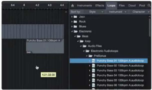This screenshot has width=152, height=90.
Task: Select the PreSonus folder label
Action: click(x=100, y=56)
